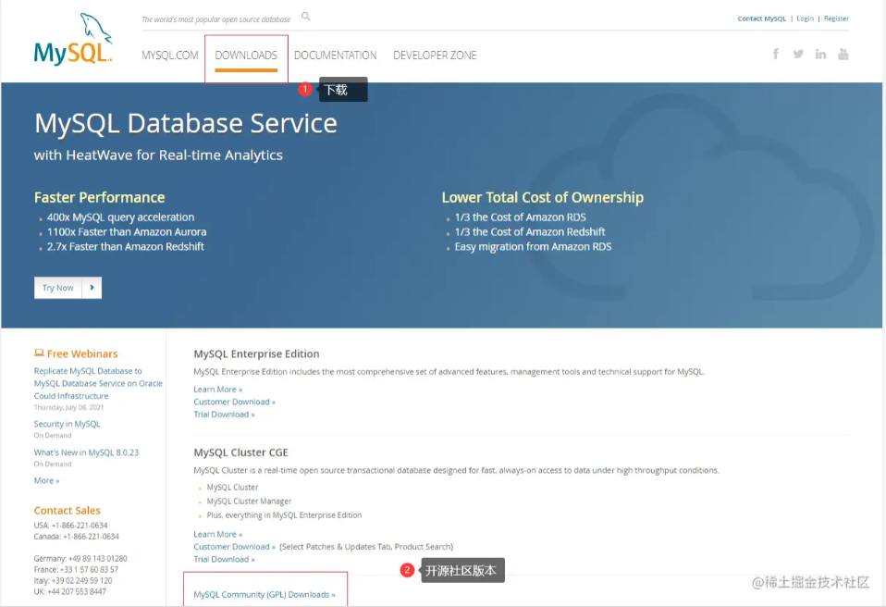Click the Register link
This screenshot has width=886, height=607.
836,19
